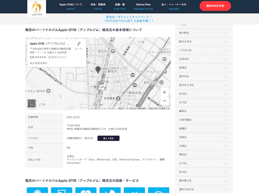This screenshot has height=194, width=259.
Task: Click 地図の誤りを報告する link
Action: 159,109
